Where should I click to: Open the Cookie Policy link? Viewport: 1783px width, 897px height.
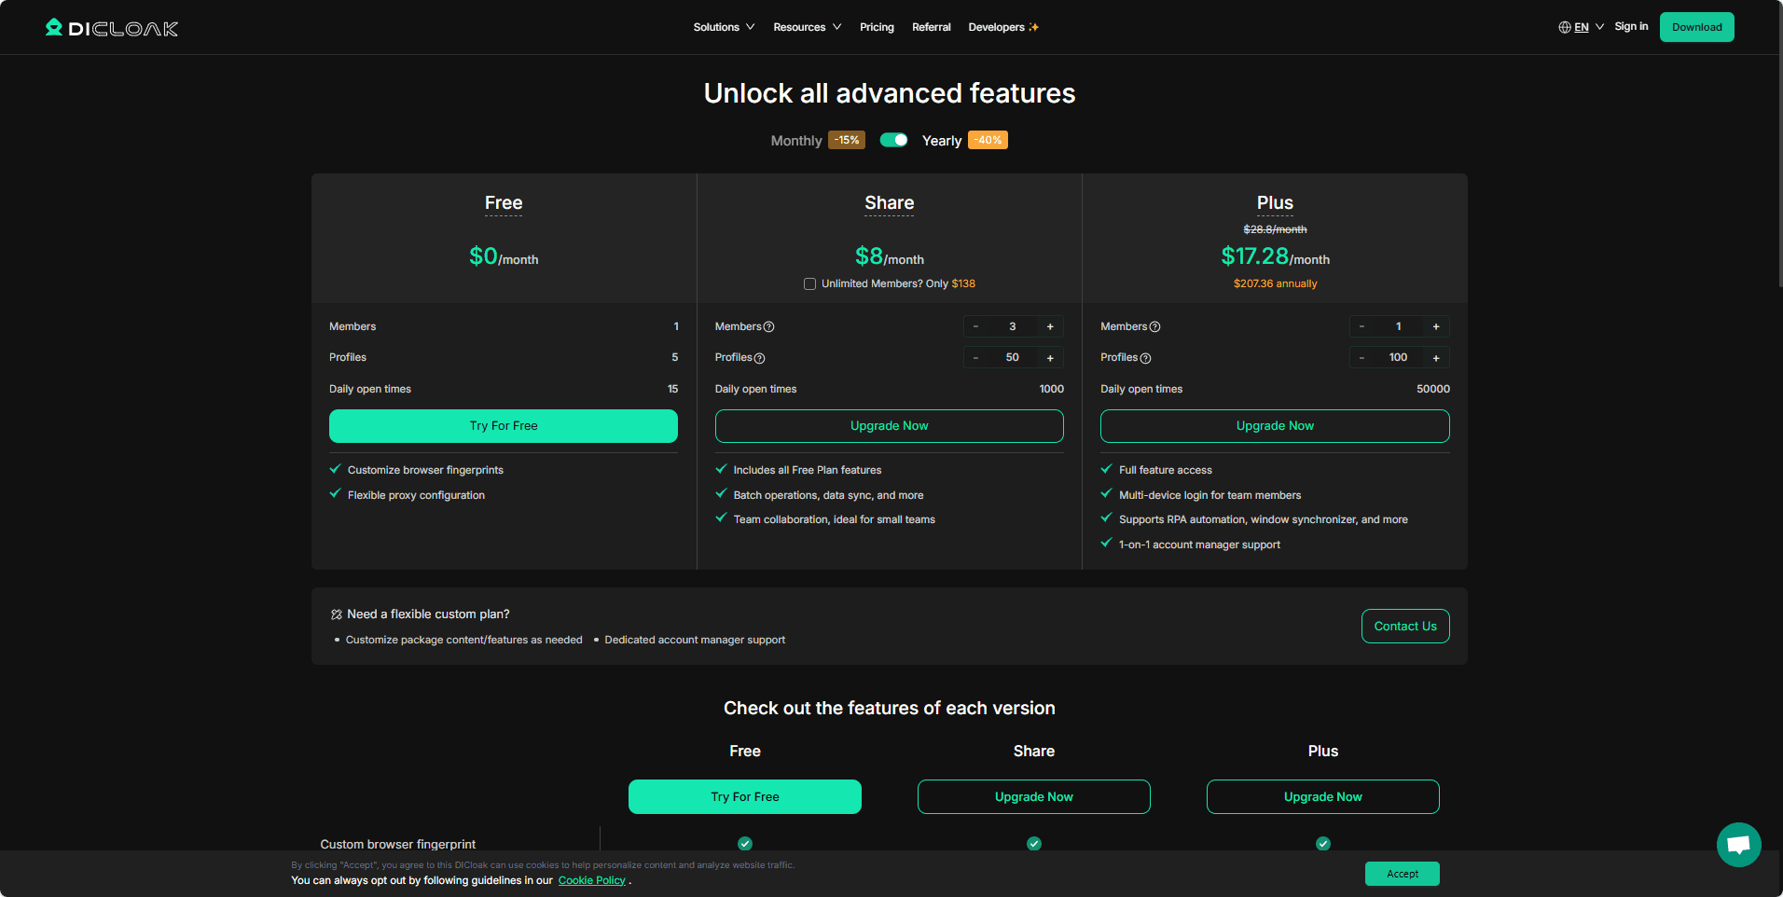[x=591, y=880]
